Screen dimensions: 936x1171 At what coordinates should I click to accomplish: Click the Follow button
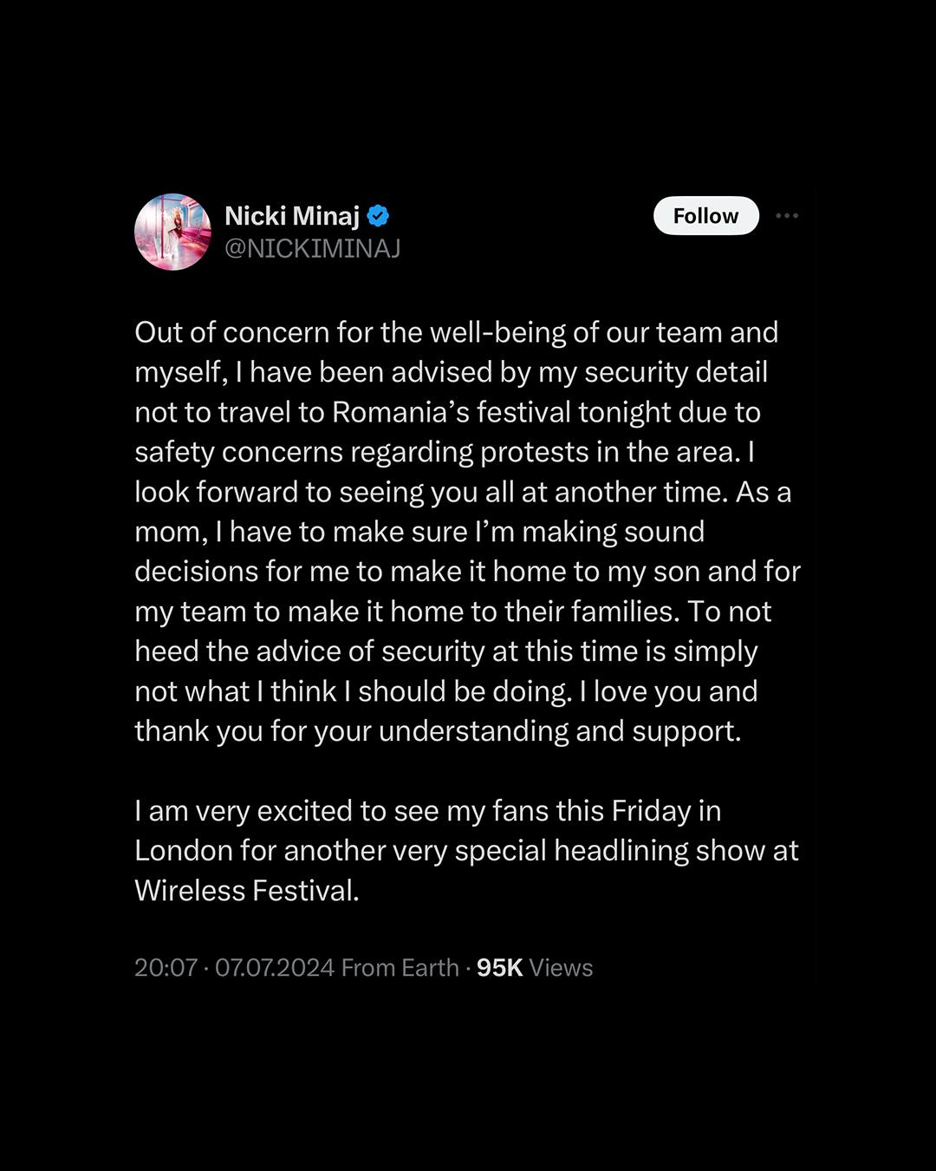(705, 216)
